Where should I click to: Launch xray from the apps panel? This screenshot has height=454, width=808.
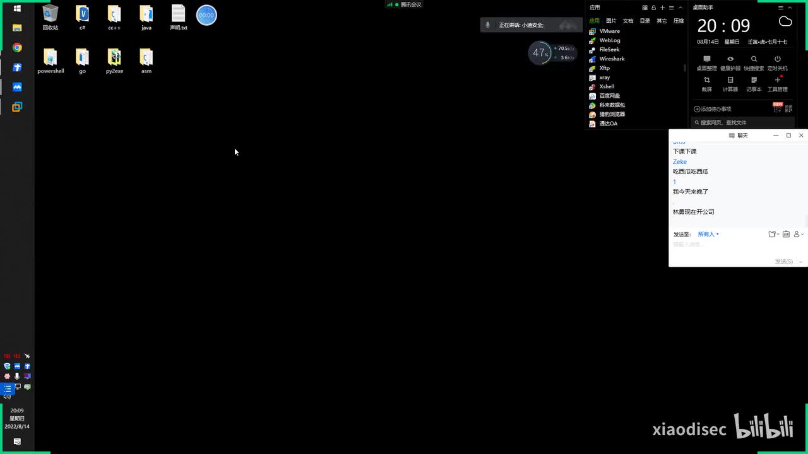tap(600, 78)
